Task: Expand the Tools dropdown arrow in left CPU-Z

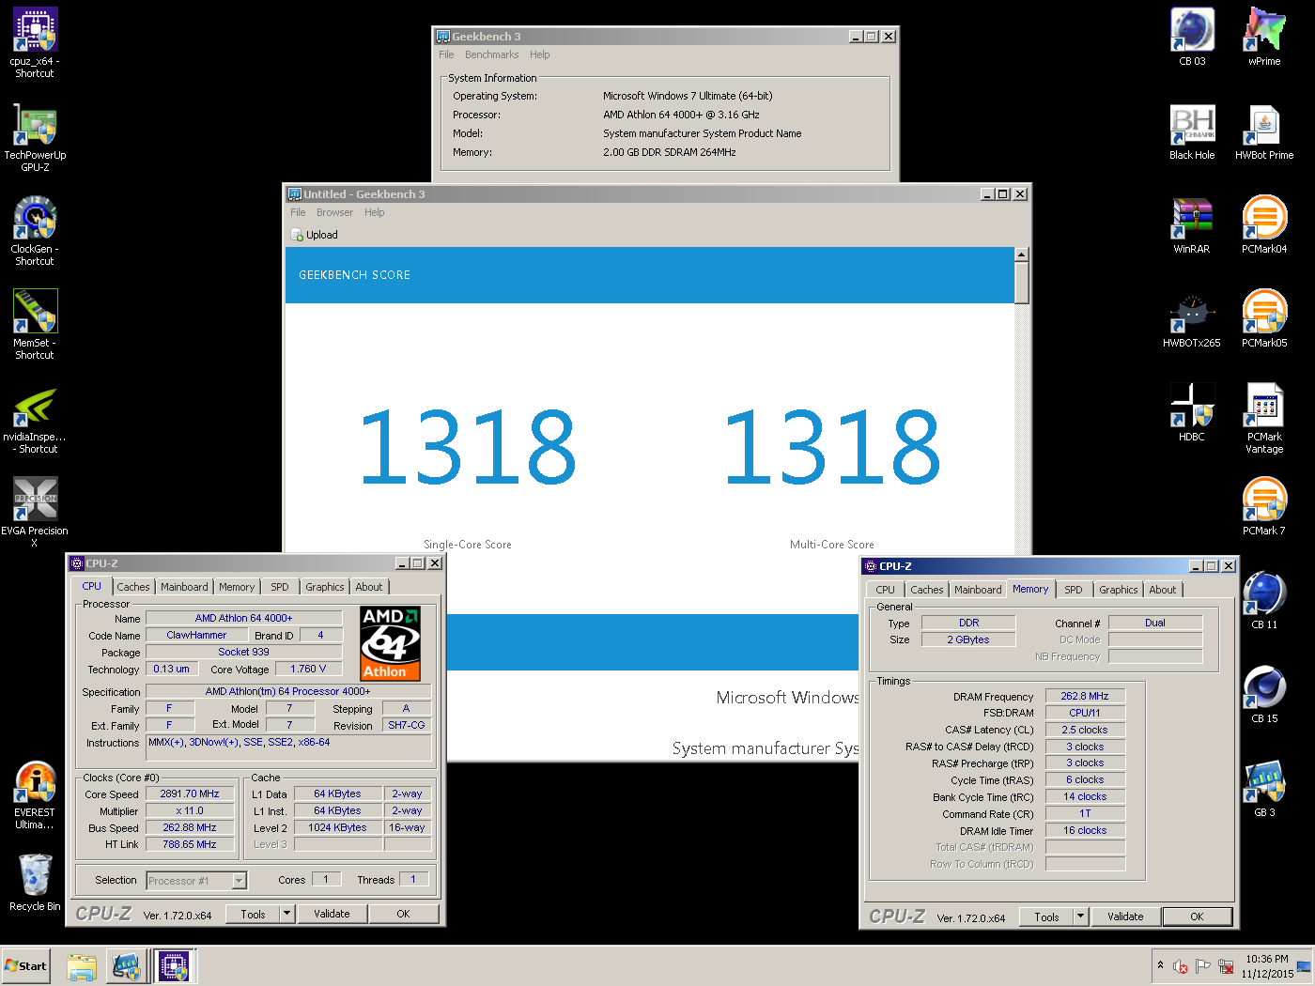Action: tap(287, 914)
